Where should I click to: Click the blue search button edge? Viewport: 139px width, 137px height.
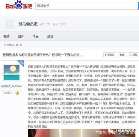point(138,6)
